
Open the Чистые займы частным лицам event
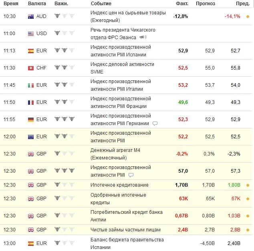point(125,230)
